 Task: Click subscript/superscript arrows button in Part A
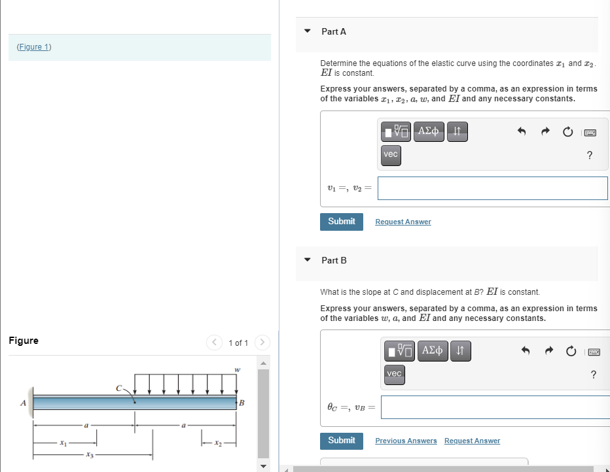457,131
